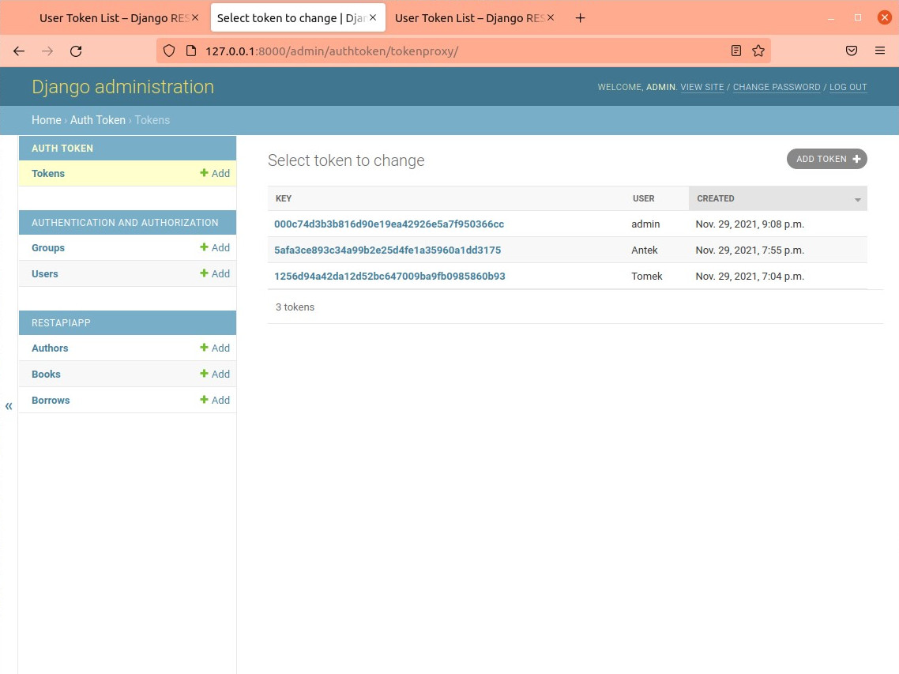The width and height of the screenshot is (899, 674).
Task: Bookmark this page with the star icon
Action: 758,51
